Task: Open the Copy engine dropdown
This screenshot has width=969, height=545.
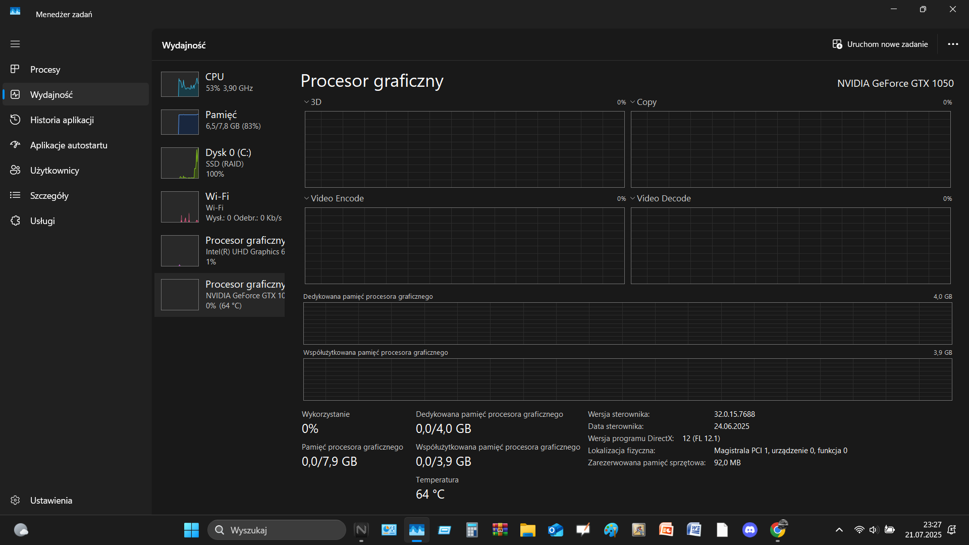Action: click(643, 102)
